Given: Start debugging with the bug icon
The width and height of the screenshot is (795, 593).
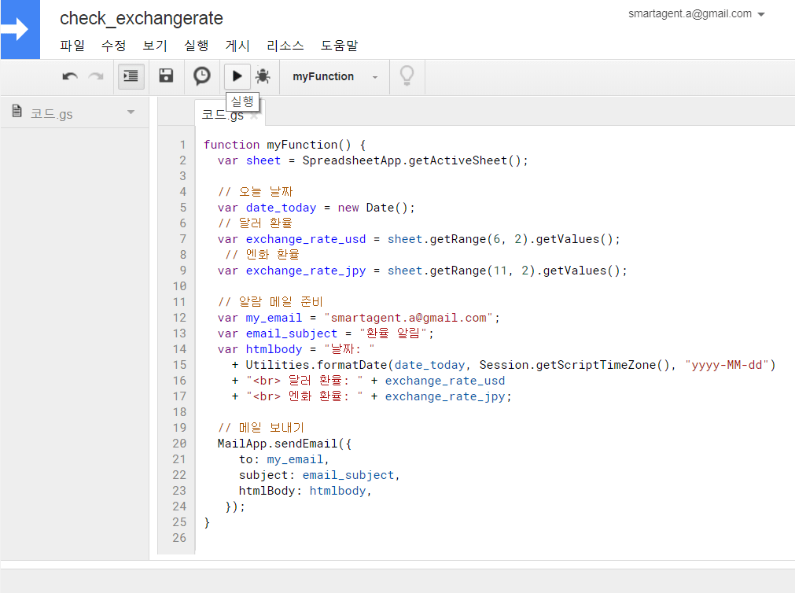Looking at the screenshot, I should coord(263,76).
